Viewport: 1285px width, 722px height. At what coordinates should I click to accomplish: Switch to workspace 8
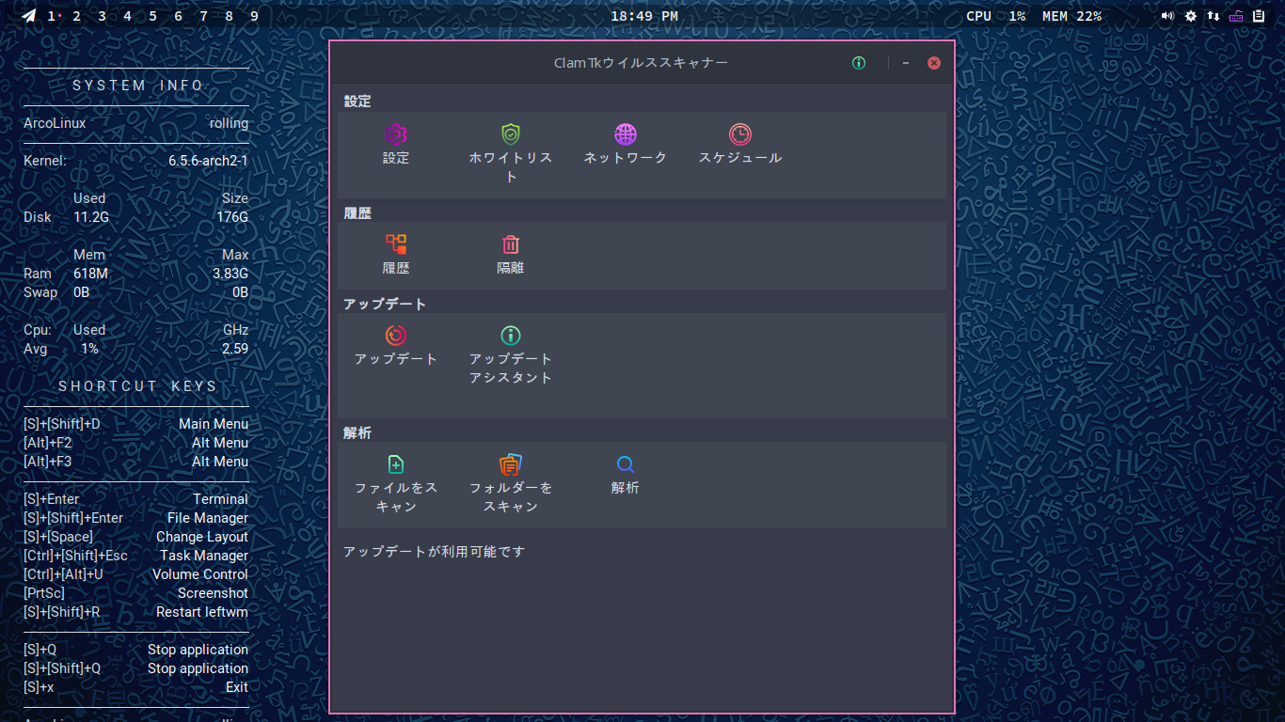230,16
